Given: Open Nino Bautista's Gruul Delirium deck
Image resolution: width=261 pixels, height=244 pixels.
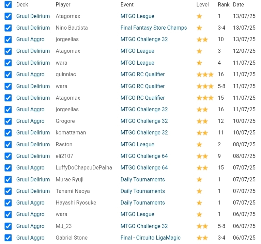Looking at the screenshot, I should pos(33,28).
